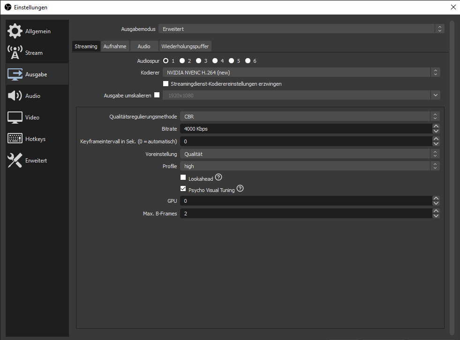Switch to the Aufnahme tab
The width and height of the screenshot is (460, 340).
[x=115, y=46]
